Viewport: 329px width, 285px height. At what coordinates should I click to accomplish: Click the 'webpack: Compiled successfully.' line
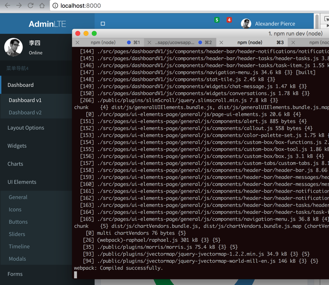118,268
